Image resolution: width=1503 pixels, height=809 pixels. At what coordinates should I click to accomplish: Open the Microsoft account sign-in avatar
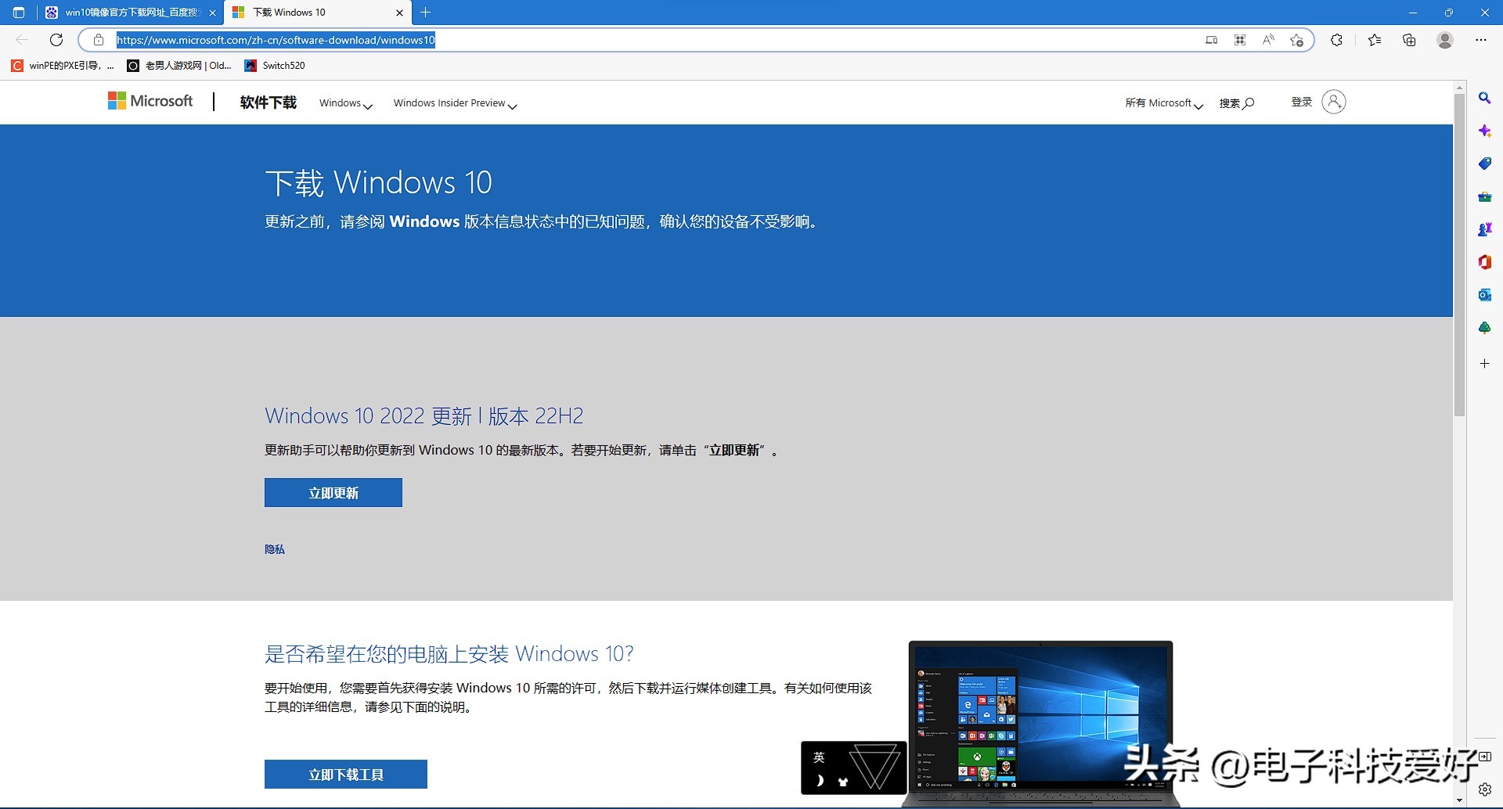click(x=1334, y=102)
